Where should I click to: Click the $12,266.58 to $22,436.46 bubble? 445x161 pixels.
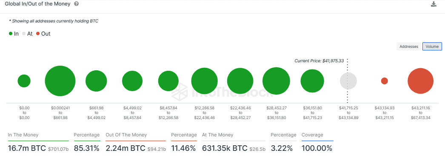tap(204, 81)
